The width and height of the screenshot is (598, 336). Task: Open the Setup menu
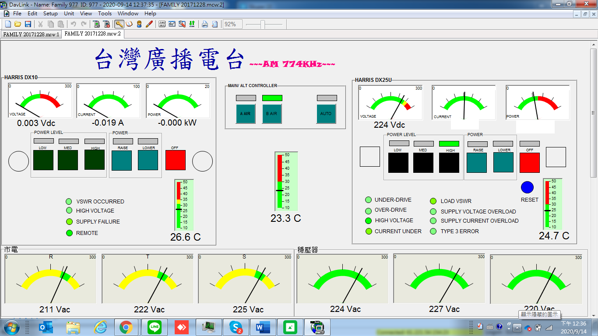click(50, 14)
